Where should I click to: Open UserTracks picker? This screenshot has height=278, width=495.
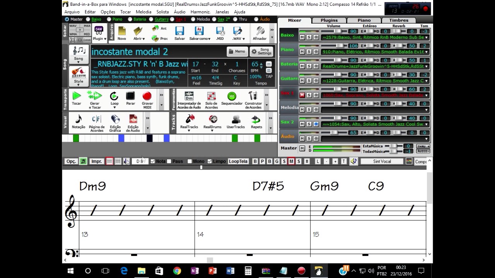click(236, 122)
